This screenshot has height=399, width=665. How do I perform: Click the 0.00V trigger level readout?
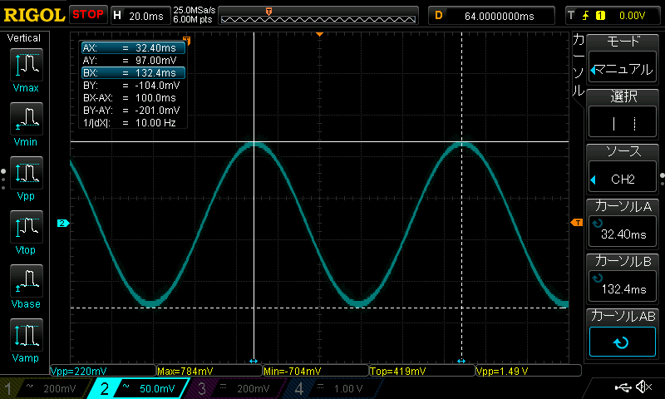pos(632,16)
